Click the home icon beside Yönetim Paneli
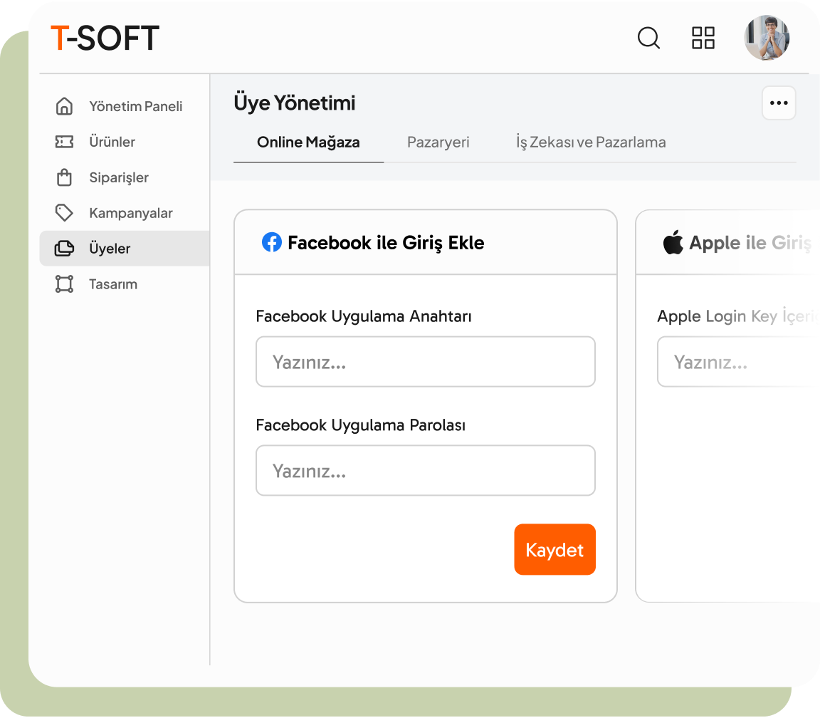The image size is (820, 718). [x=64, y=106]
